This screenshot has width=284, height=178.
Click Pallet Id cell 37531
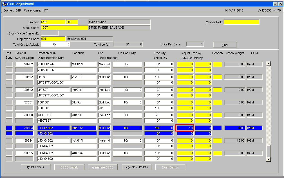[24, 102]
